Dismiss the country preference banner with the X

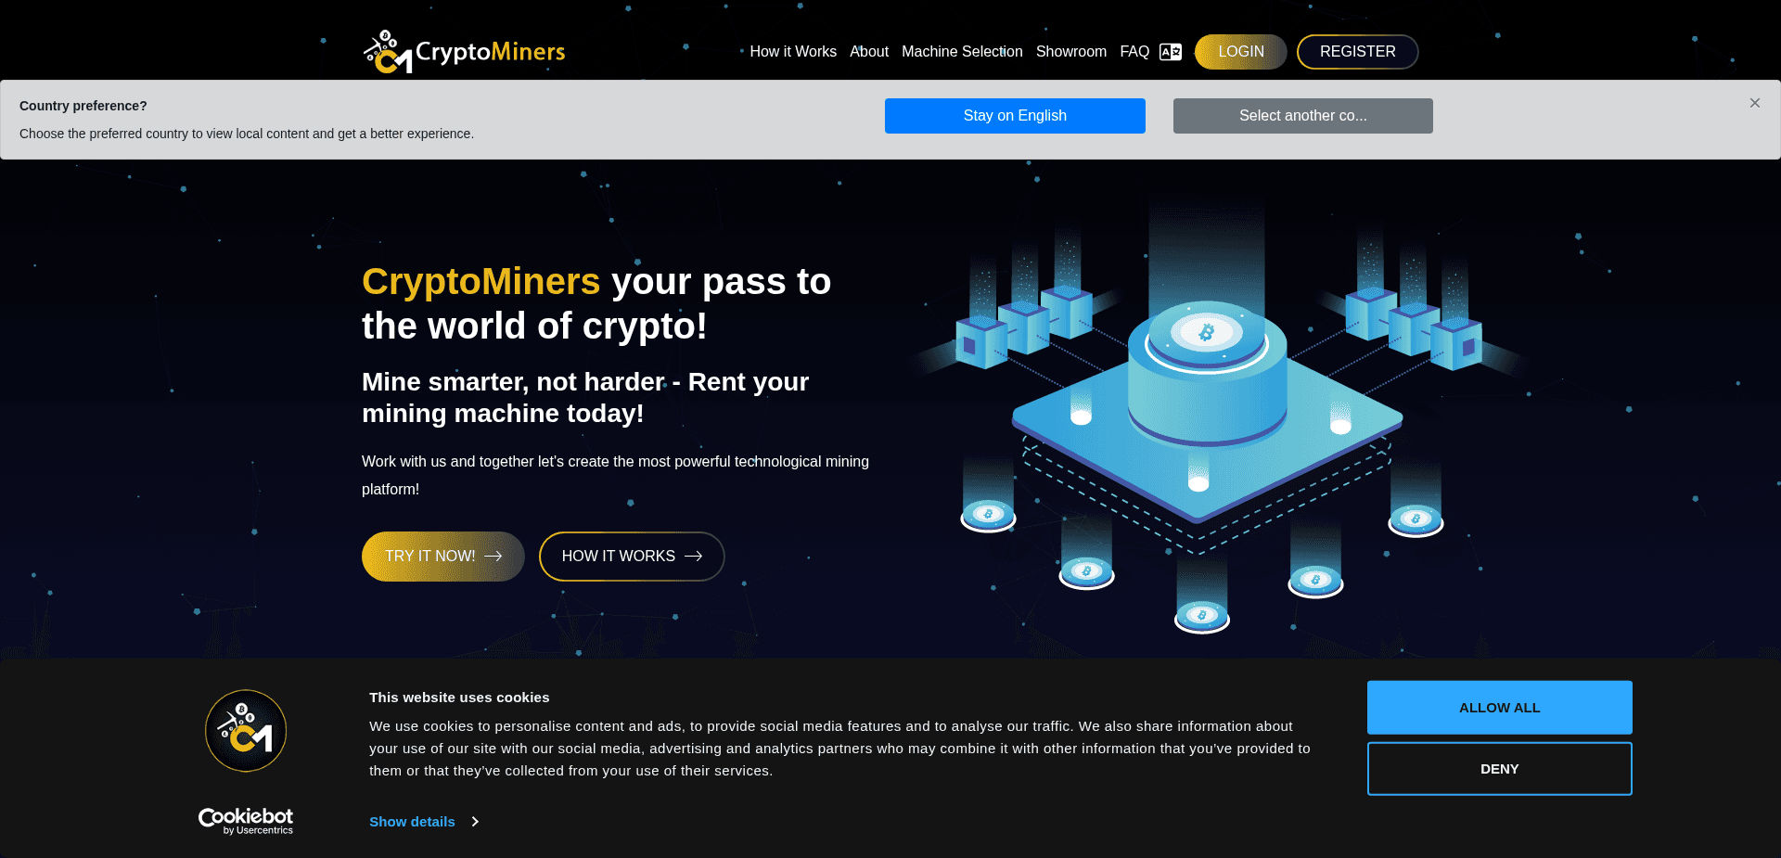tap(1755, 103)
